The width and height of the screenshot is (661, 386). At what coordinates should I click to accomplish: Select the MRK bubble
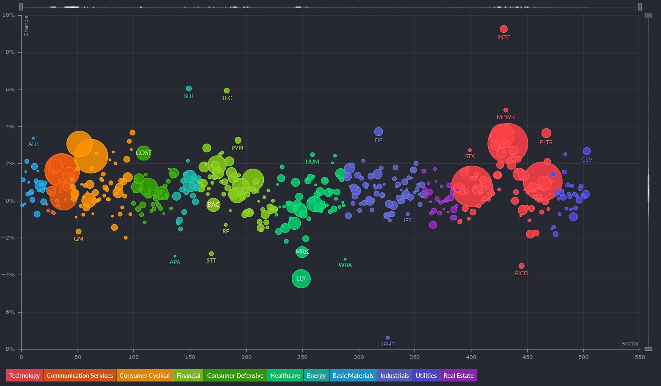[302, 251]
